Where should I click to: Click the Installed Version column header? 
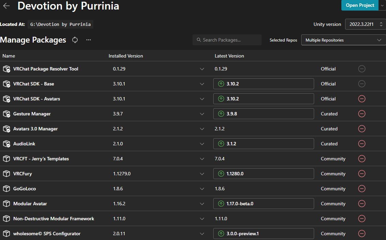pos(126,56)
